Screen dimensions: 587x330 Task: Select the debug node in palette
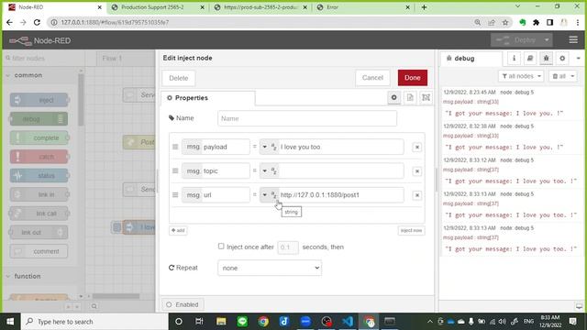tap(39, 119)
